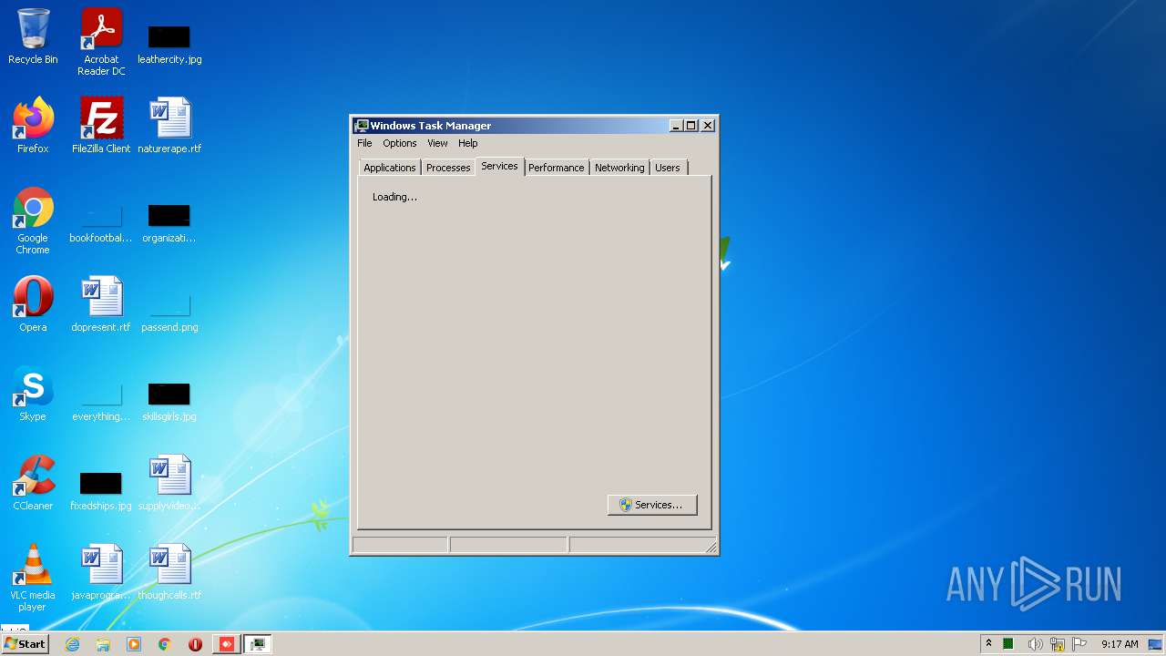
Task: Select dopresent.rtf document
Action: click(x=101, y=304)
